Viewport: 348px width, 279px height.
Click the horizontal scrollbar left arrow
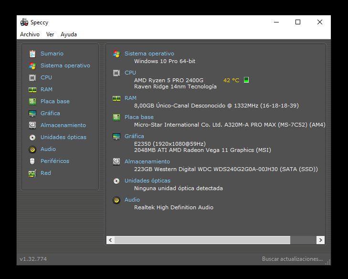click(x=111, y=240)
